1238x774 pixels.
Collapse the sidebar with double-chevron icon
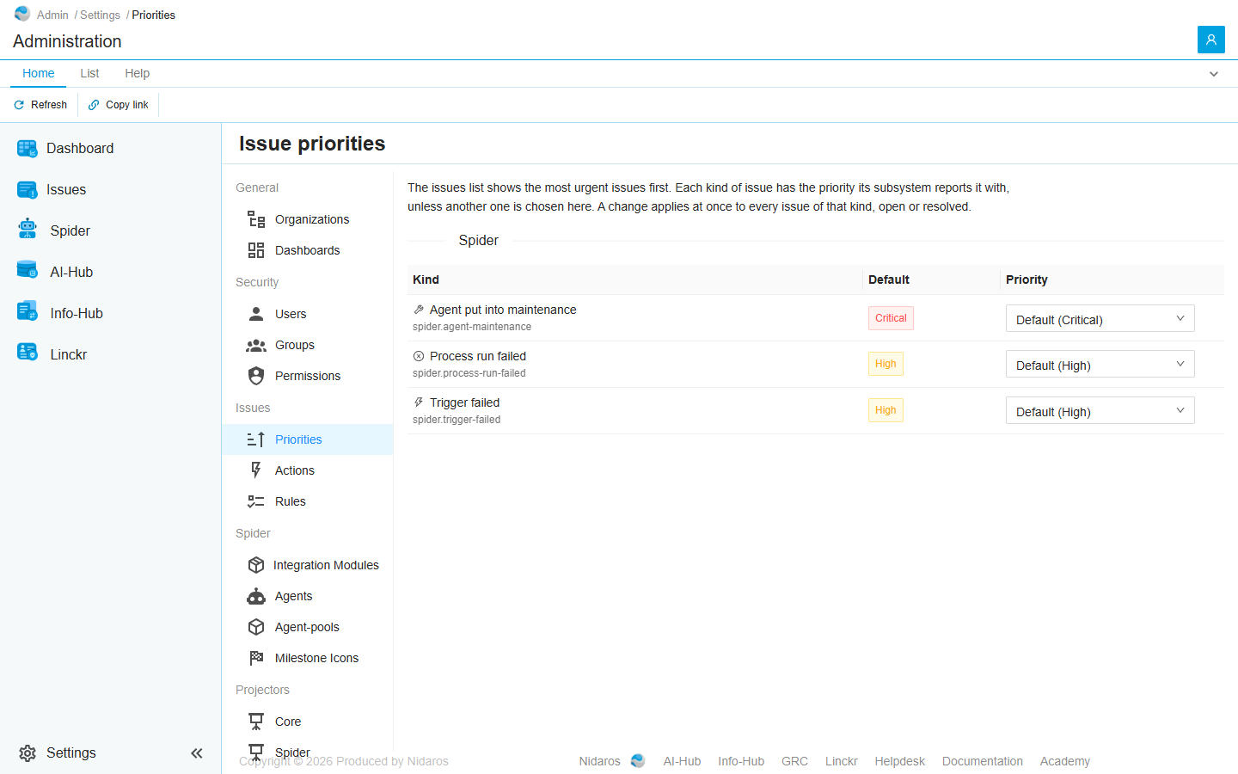click(197, 753)
